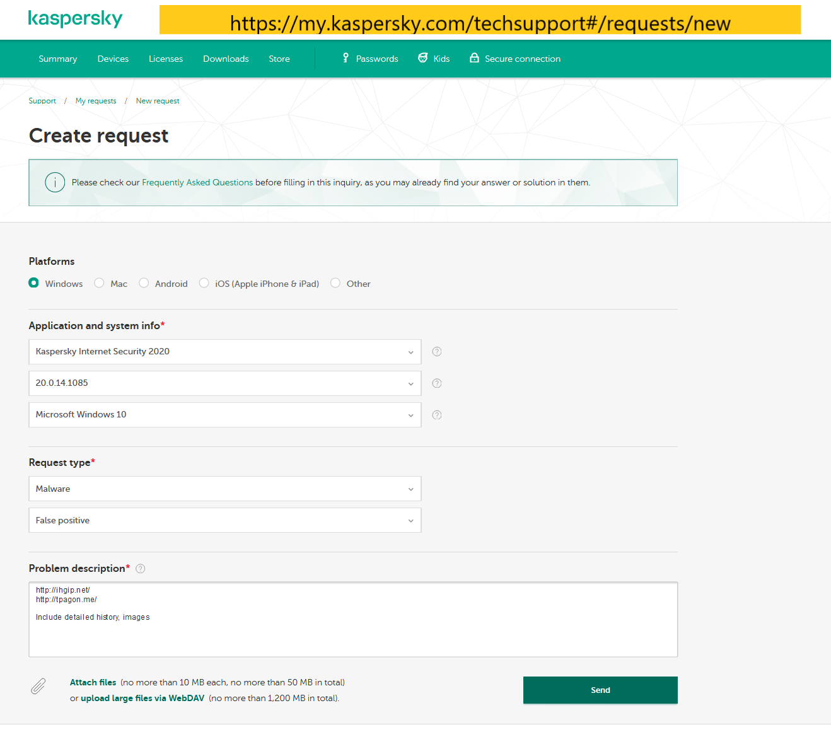The height and width of the screenshot is (732, 831).
Task: Open the Summary tab
Action: 58,59
